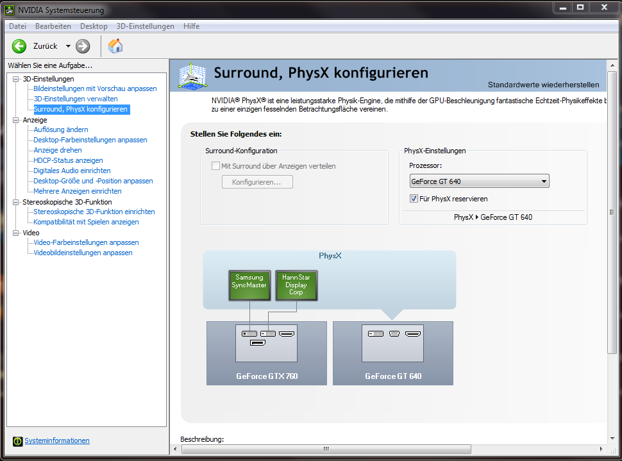Click the first DVI port on GTX 760
This screenshot has height=461, width=622.
click(x=249, y=333)
